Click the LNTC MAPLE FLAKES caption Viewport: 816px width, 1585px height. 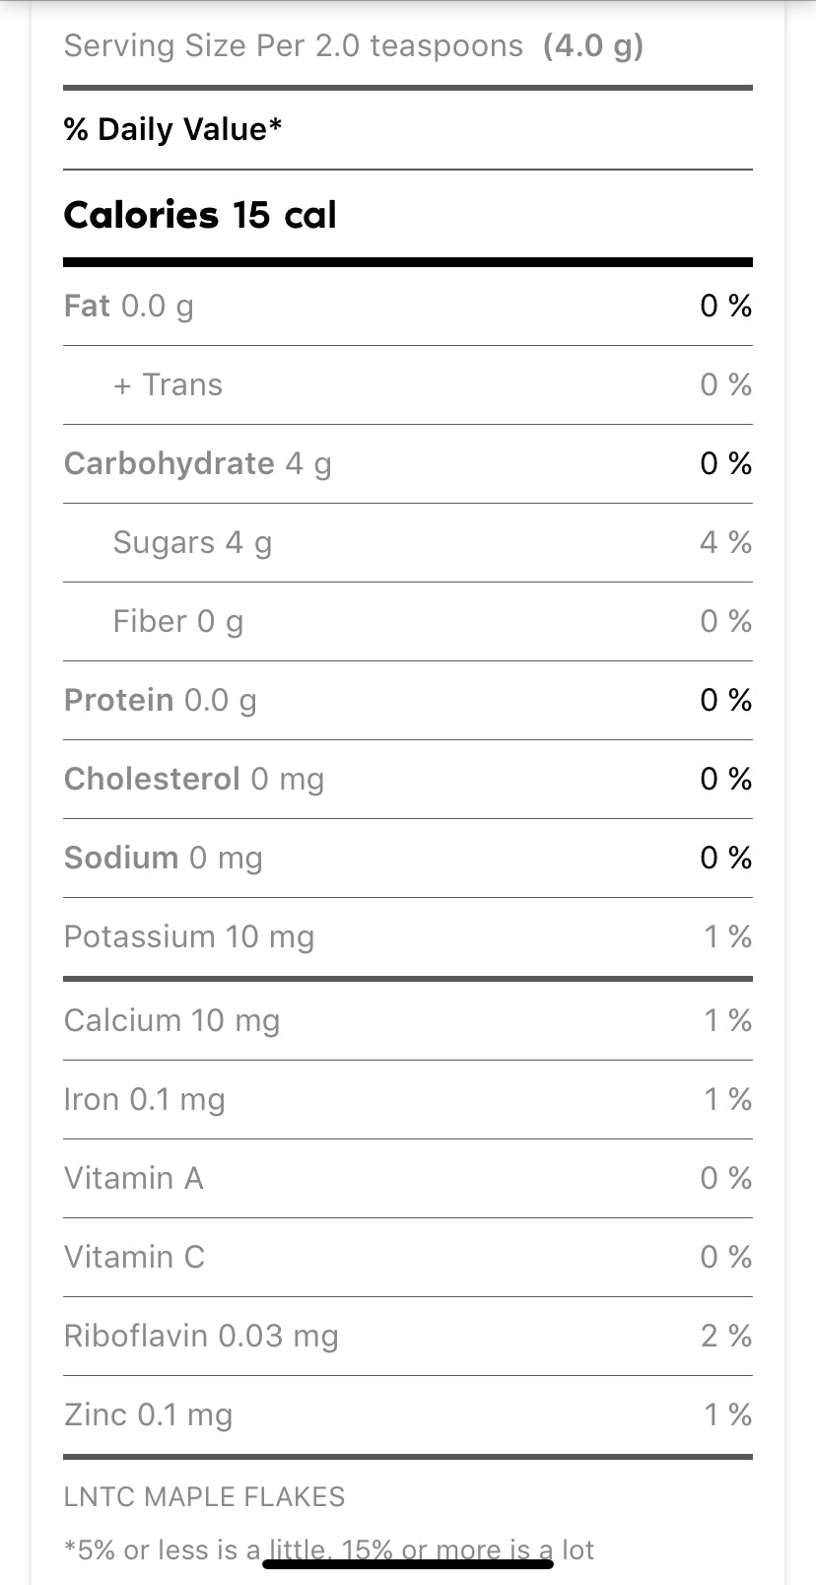point(205,1496)
